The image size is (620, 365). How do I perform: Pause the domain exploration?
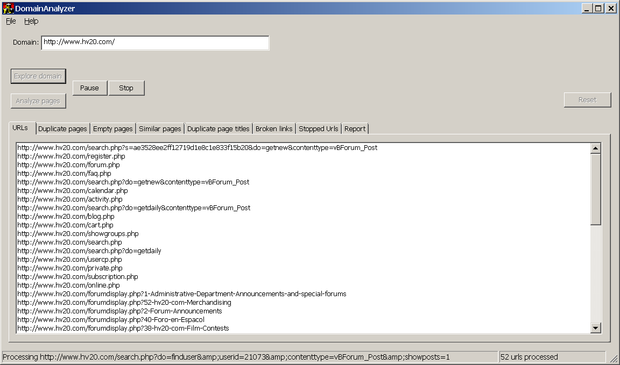tap(90, 88)
